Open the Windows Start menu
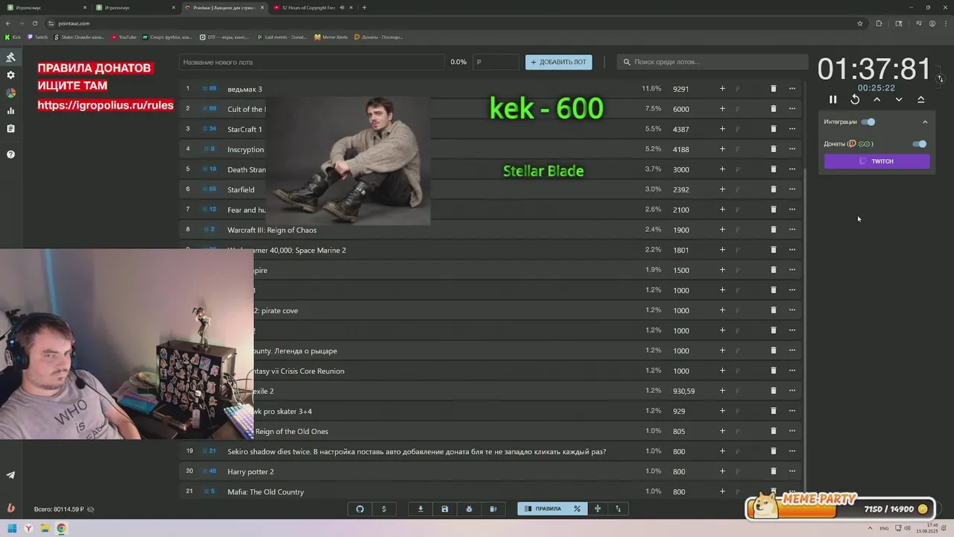Screen dimensions: 954x537 [x=12, y=529]
